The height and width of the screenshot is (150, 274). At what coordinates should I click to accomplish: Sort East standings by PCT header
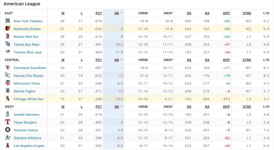click(98, 13)
